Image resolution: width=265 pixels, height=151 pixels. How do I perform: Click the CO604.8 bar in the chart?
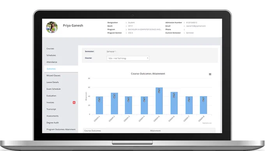point(203,105)
